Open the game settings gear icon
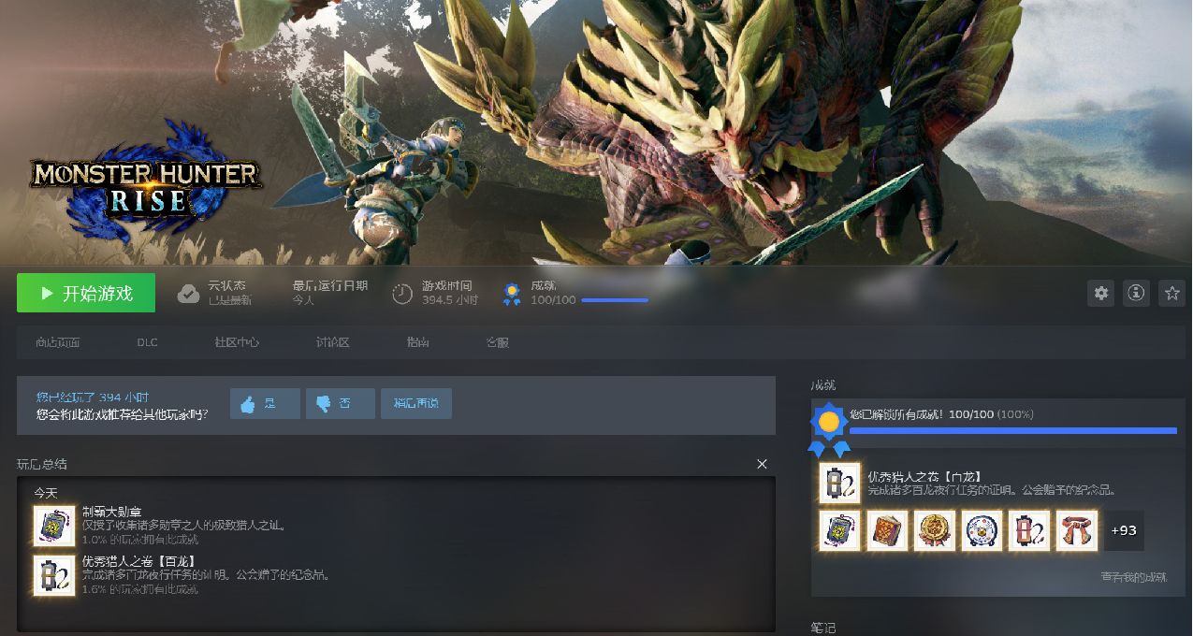This screenshot has height=636, width=1193. point(1101,293)
